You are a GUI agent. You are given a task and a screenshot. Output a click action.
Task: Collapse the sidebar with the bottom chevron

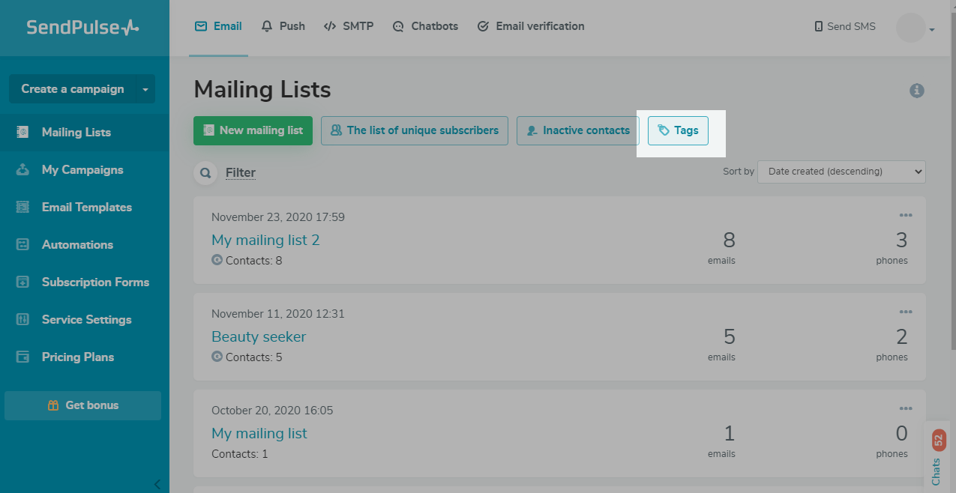(x=157, y=483)
